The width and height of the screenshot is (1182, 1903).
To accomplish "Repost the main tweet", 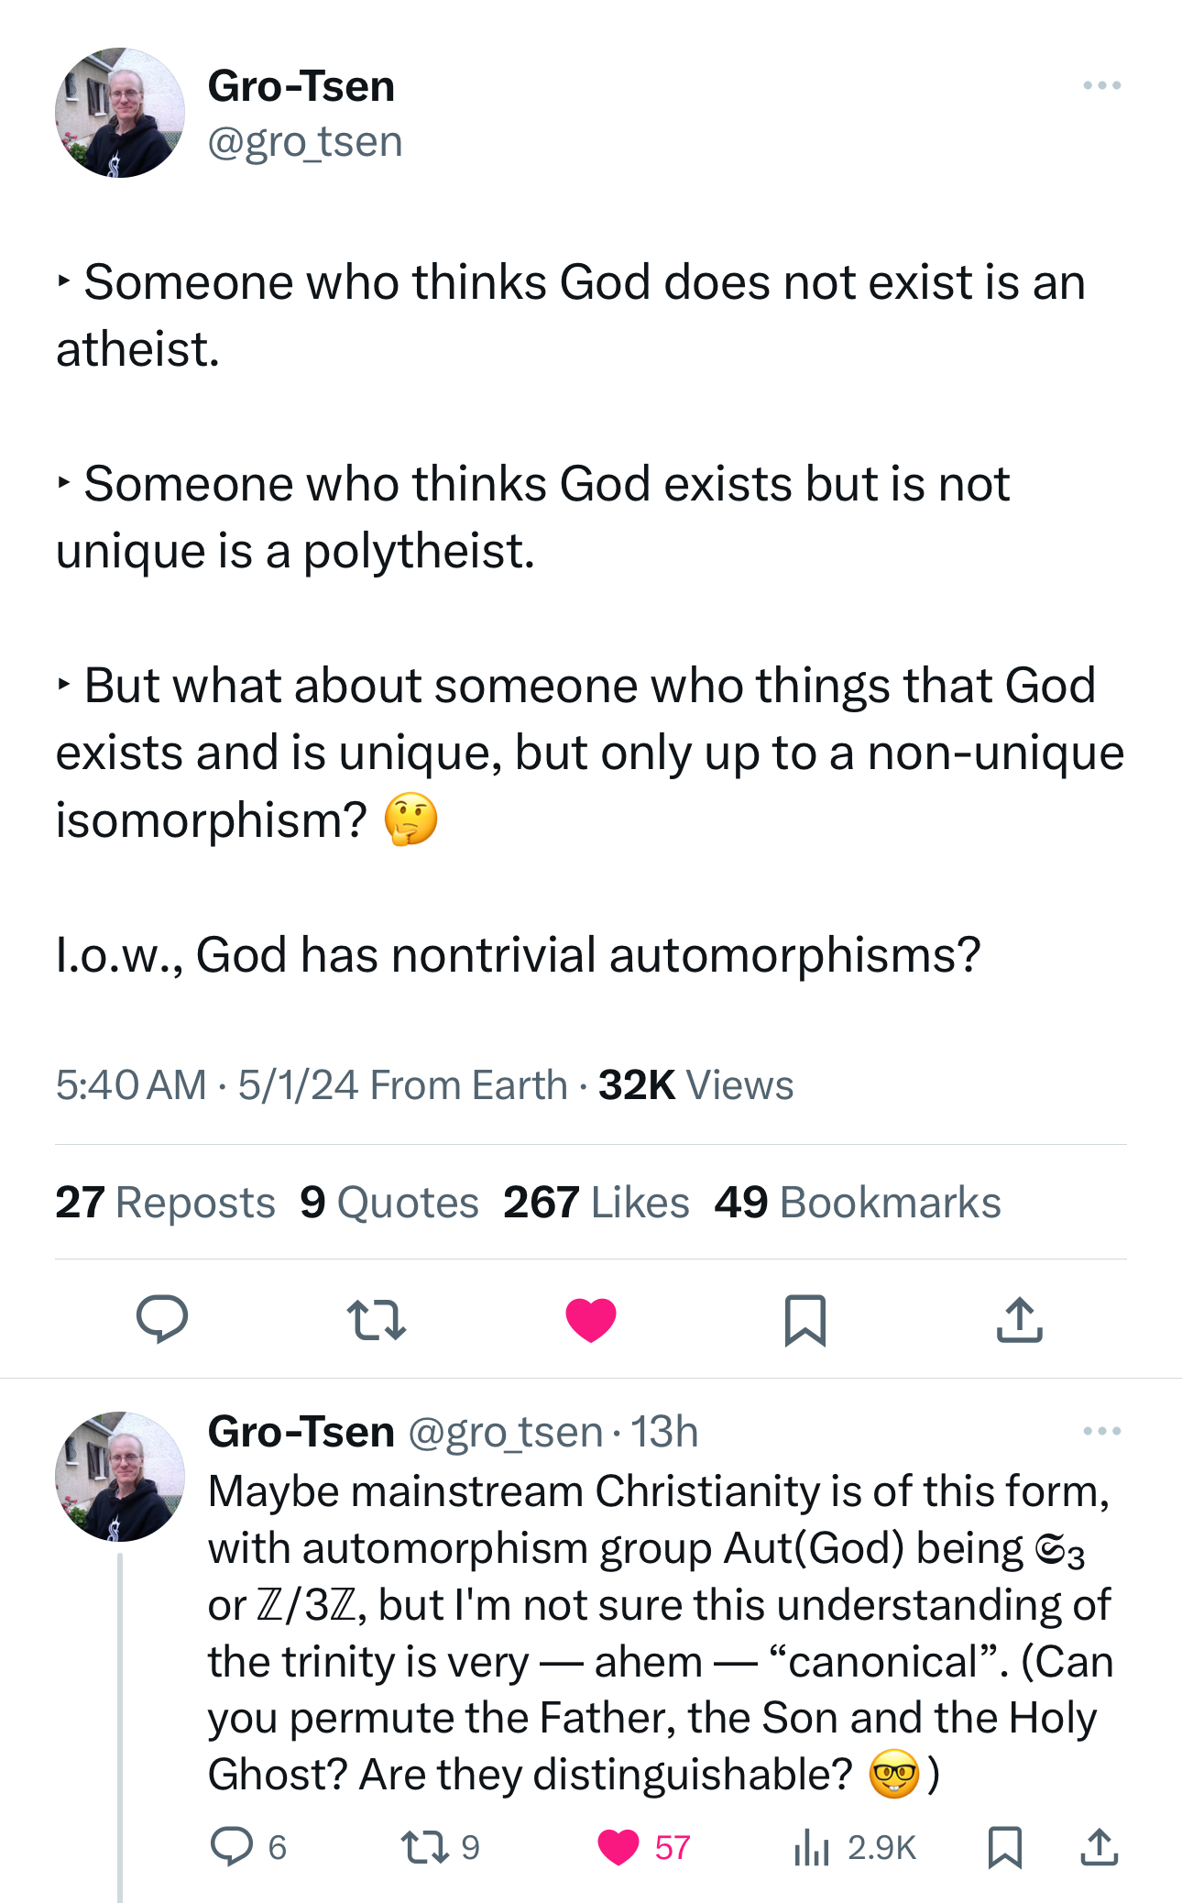I will point(377,1320).
